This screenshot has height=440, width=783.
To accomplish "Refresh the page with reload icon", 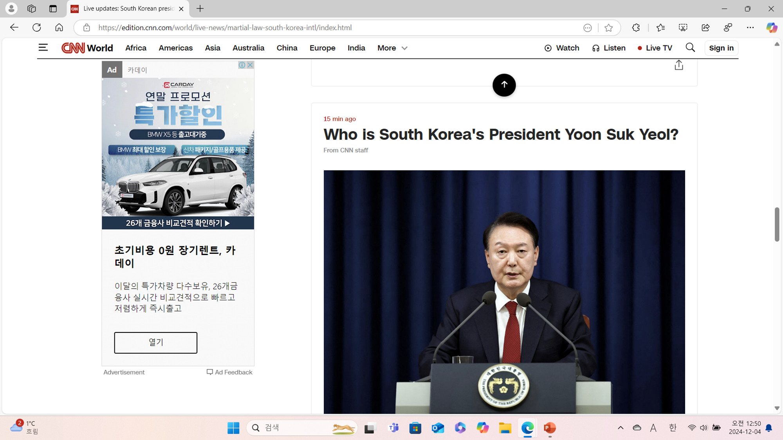I will point(36,27).
